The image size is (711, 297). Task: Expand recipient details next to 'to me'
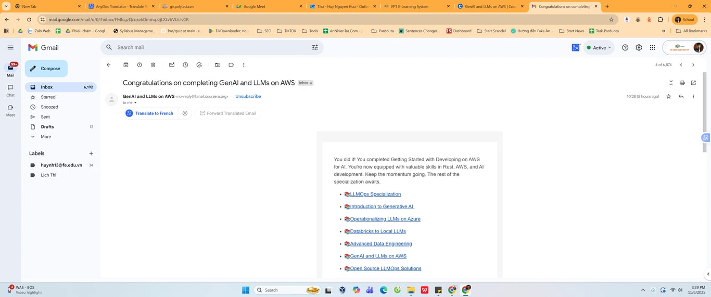coord(135,102)
